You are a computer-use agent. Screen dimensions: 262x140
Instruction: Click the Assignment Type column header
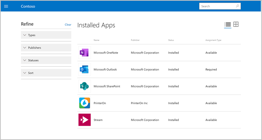[213, 40]
